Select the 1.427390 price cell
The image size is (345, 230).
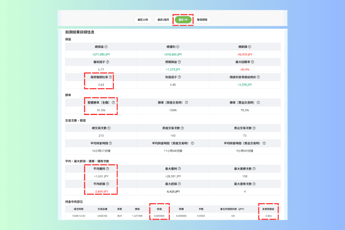137,216
